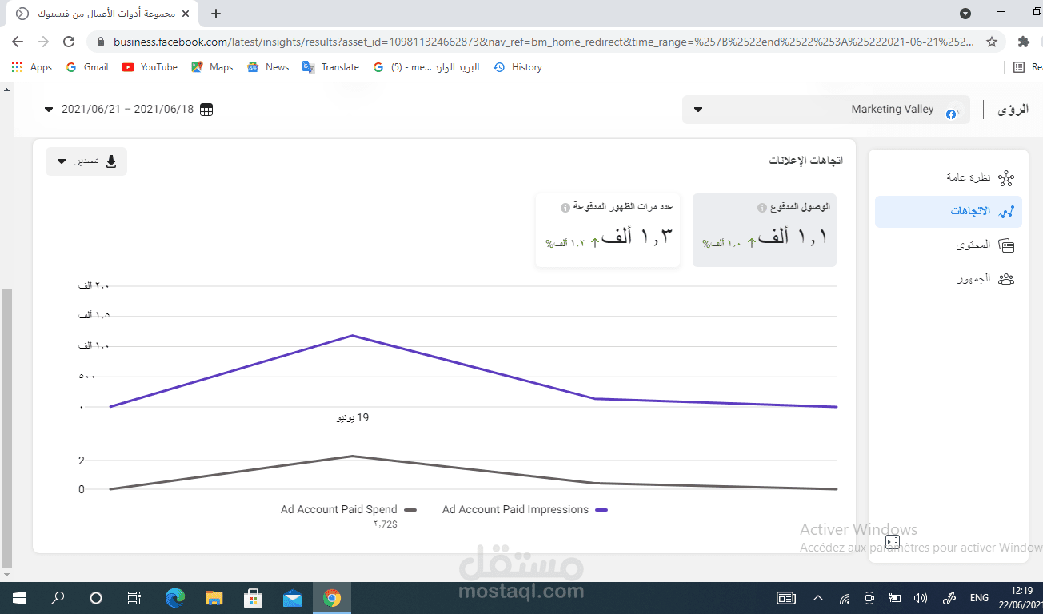Toggle the Ad Account Paid Impressions legend
This screenshot has width=1043, height=614.
(524, 509)
